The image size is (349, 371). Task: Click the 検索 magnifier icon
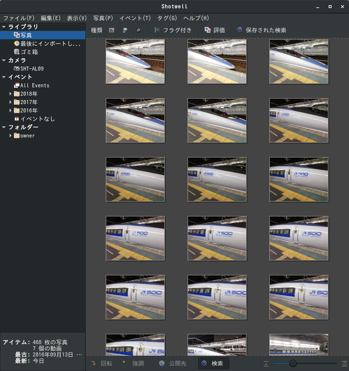pos(204,363)
